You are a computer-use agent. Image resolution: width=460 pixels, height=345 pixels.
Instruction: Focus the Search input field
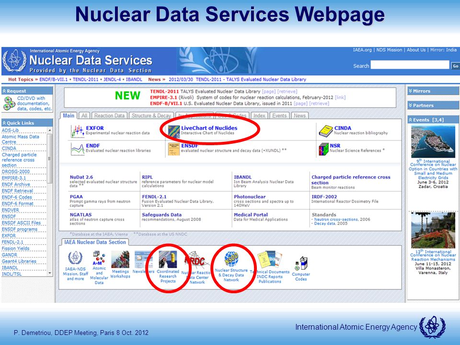click(410, 65)
